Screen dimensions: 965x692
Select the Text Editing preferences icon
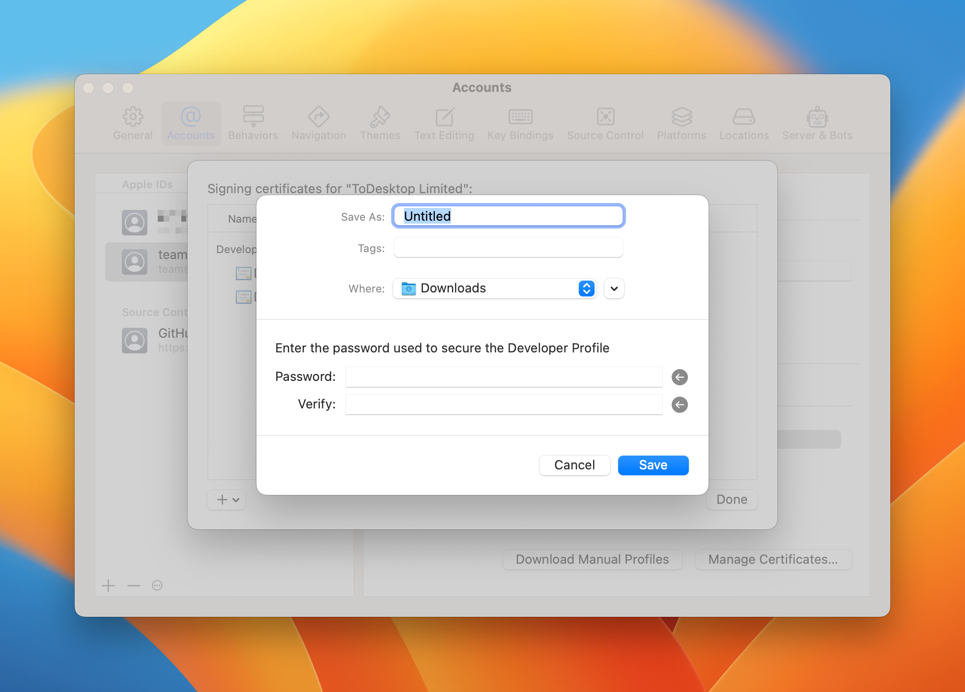click(x=444, y=117)
